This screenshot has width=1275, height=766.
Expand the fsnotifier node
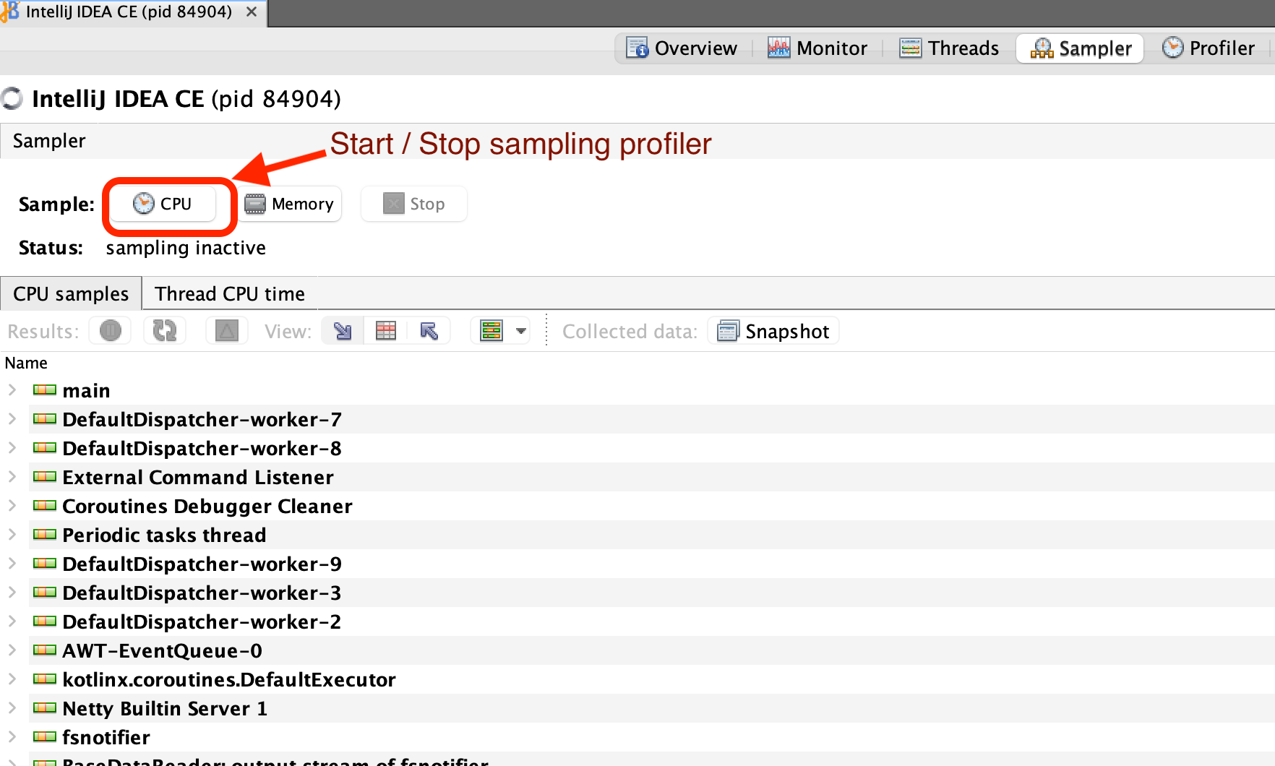(x=12, y=737)
